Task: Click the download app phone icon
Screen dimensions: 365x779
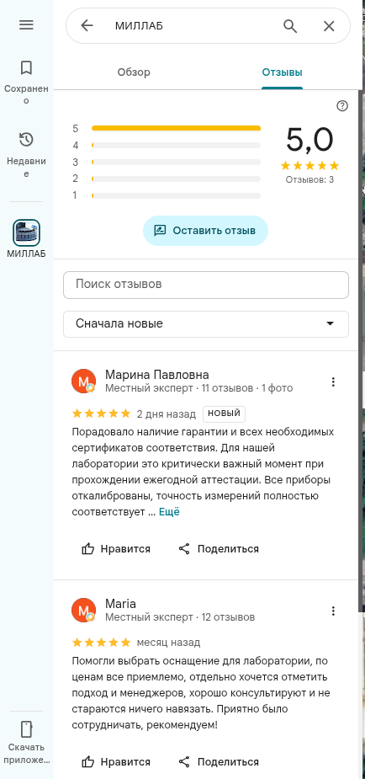Action: click(26, 729)
